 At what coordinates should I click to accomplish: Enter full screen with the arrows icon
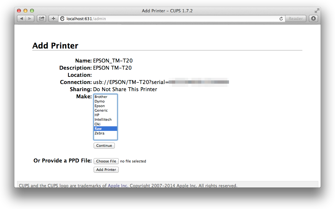click(316, 11)
